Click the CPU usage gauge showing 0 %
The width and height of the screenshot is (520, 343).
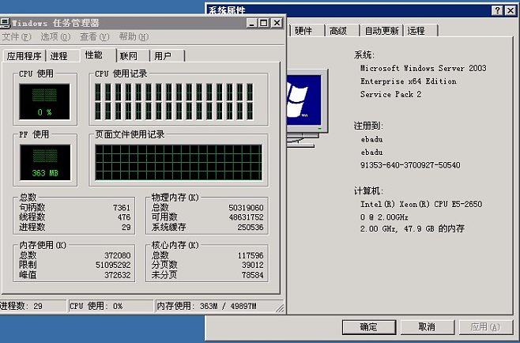44,101
